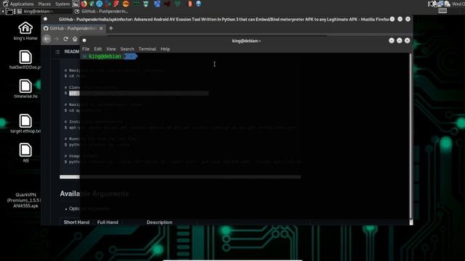The image size is (465, 261).
Task: Click the terminal vertical scrollbar
Action: coord(411,136)
